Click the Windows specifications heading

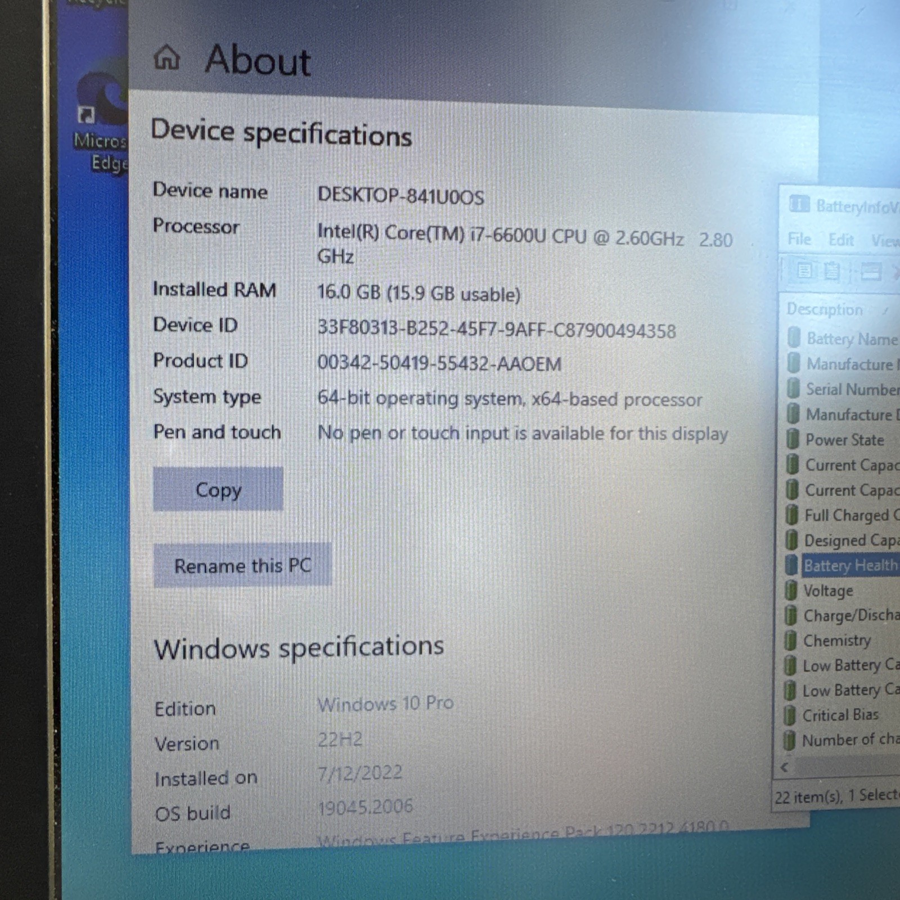[299, 647]
